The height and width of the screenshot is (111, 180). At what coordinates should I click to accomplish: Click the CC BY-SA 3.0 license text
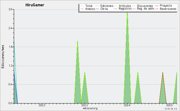coord(171,109)
